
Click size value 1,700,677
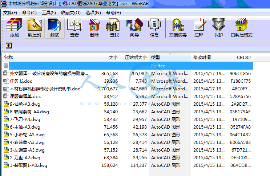[108, 89]
